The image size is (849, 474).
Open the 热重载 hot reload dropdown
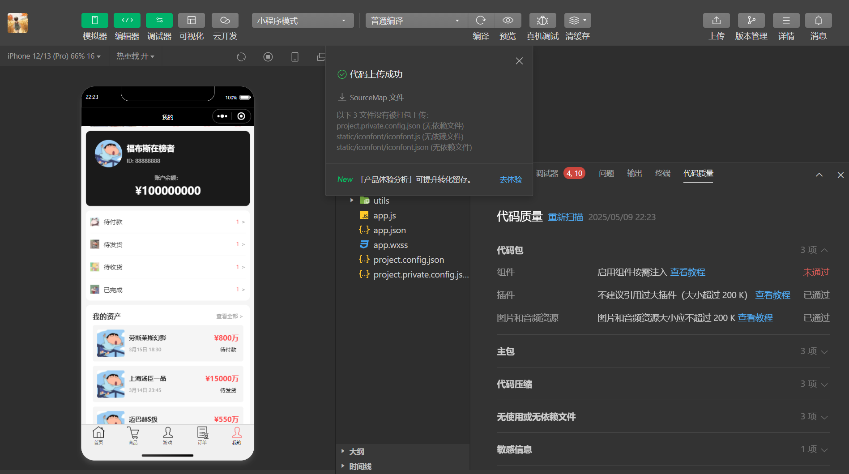(x=135, y=56)
